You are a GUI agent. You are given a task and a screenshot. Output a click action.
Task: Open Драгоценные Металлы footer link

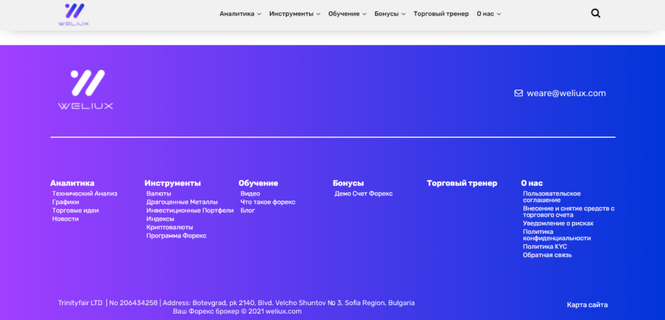182,202
